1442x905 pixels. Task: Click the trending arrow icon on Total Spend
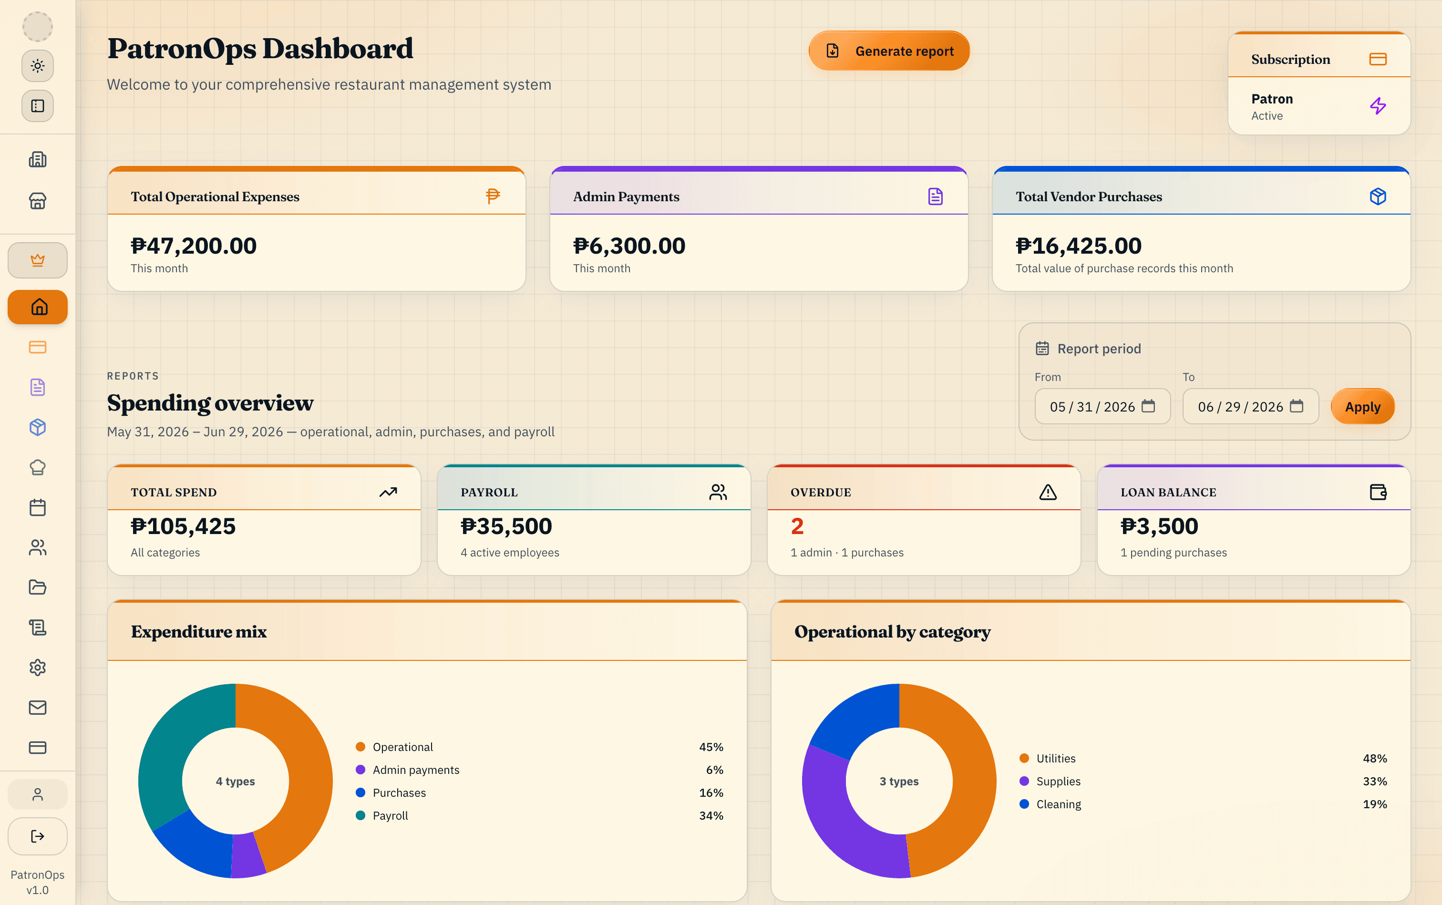pyautogui.click(x=388, y=492)
